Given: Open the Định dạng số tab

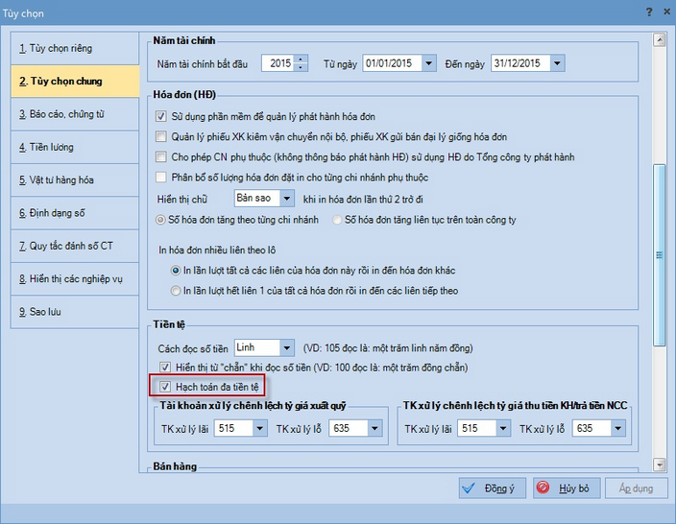Looking at the screenshot, I should (75, 213).
